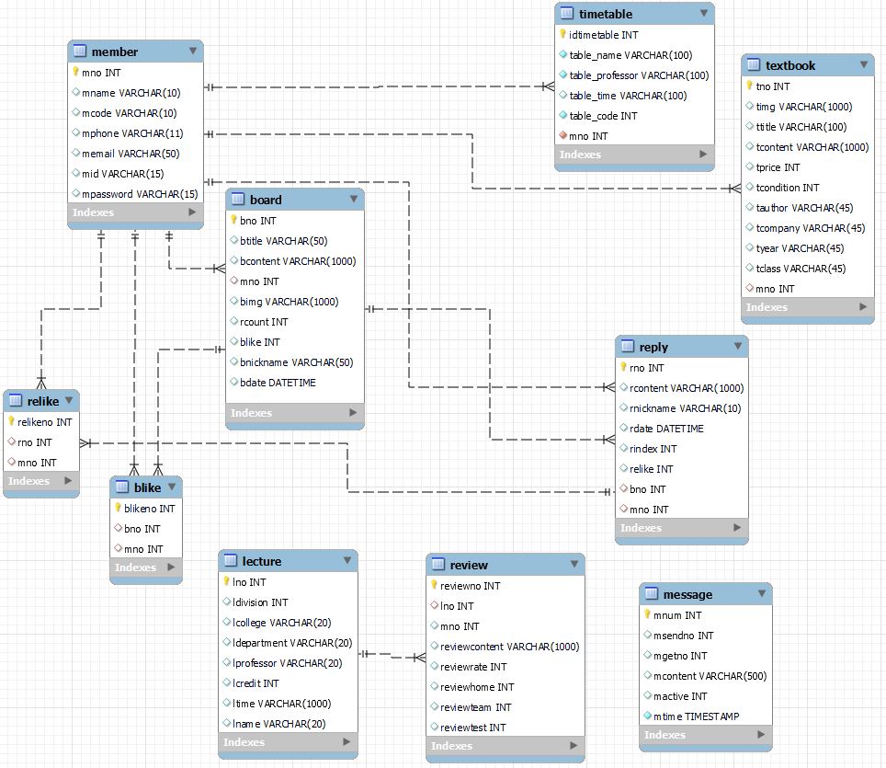Select the table_professor VARCHAR(100) column

[634, 75]
